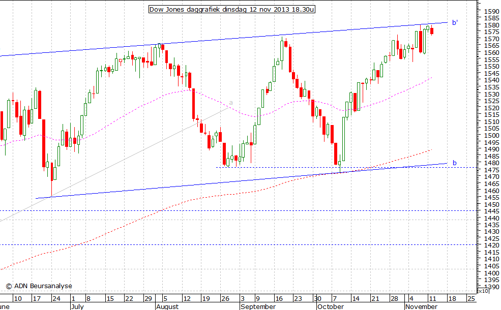The image size is (501, 310).
Task: Select date label '1' on time axis
Action: (x=73, y=298)
